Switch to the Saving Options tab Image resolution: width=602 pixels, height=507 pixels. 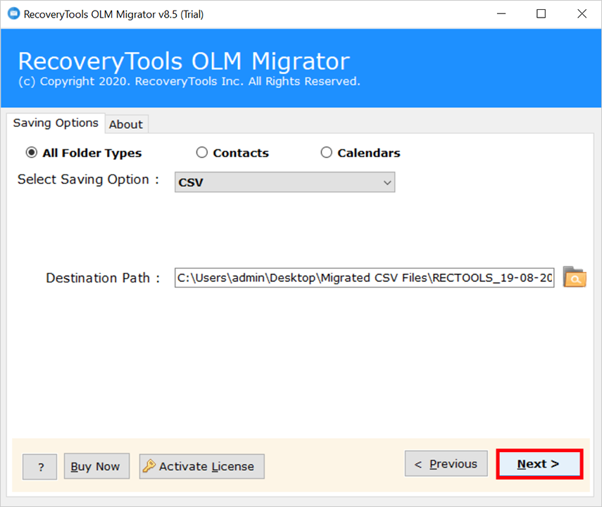pos(56,123)
